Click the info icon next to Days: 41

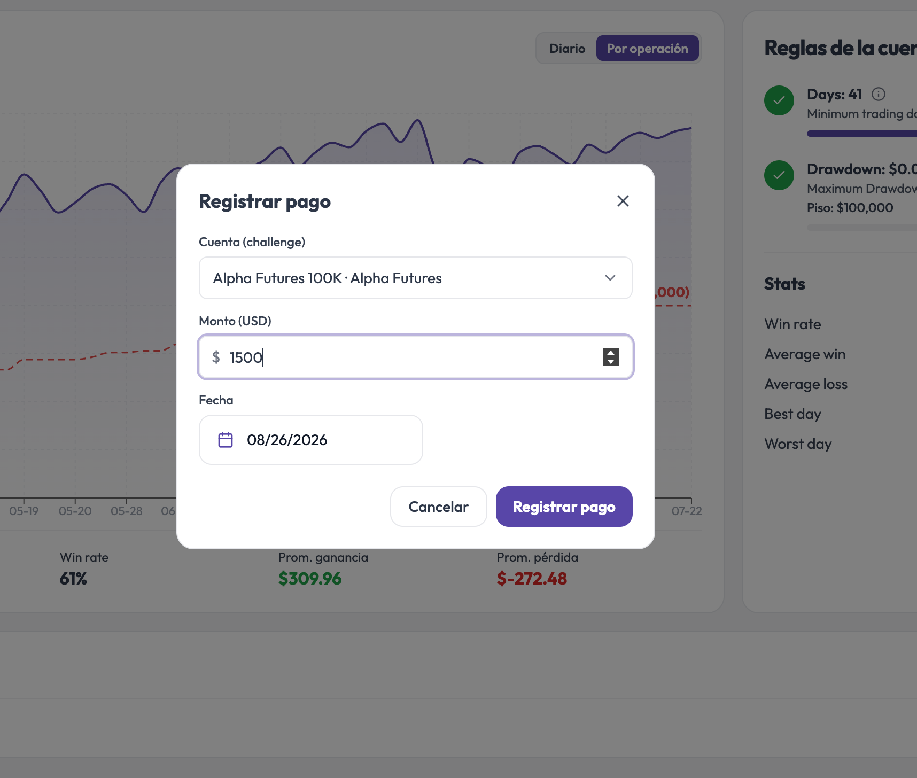click(x=879, y=94)
